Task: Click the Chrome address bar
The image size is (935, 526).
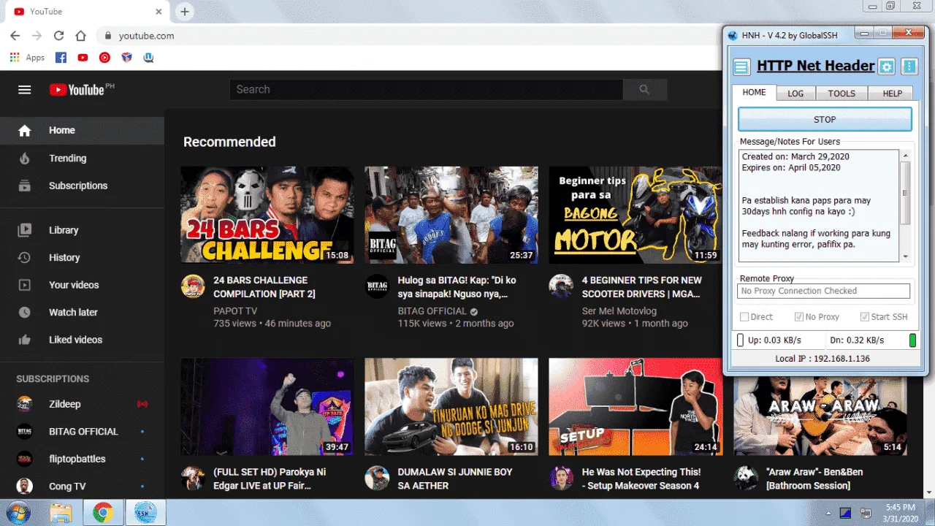Action: 409,35
